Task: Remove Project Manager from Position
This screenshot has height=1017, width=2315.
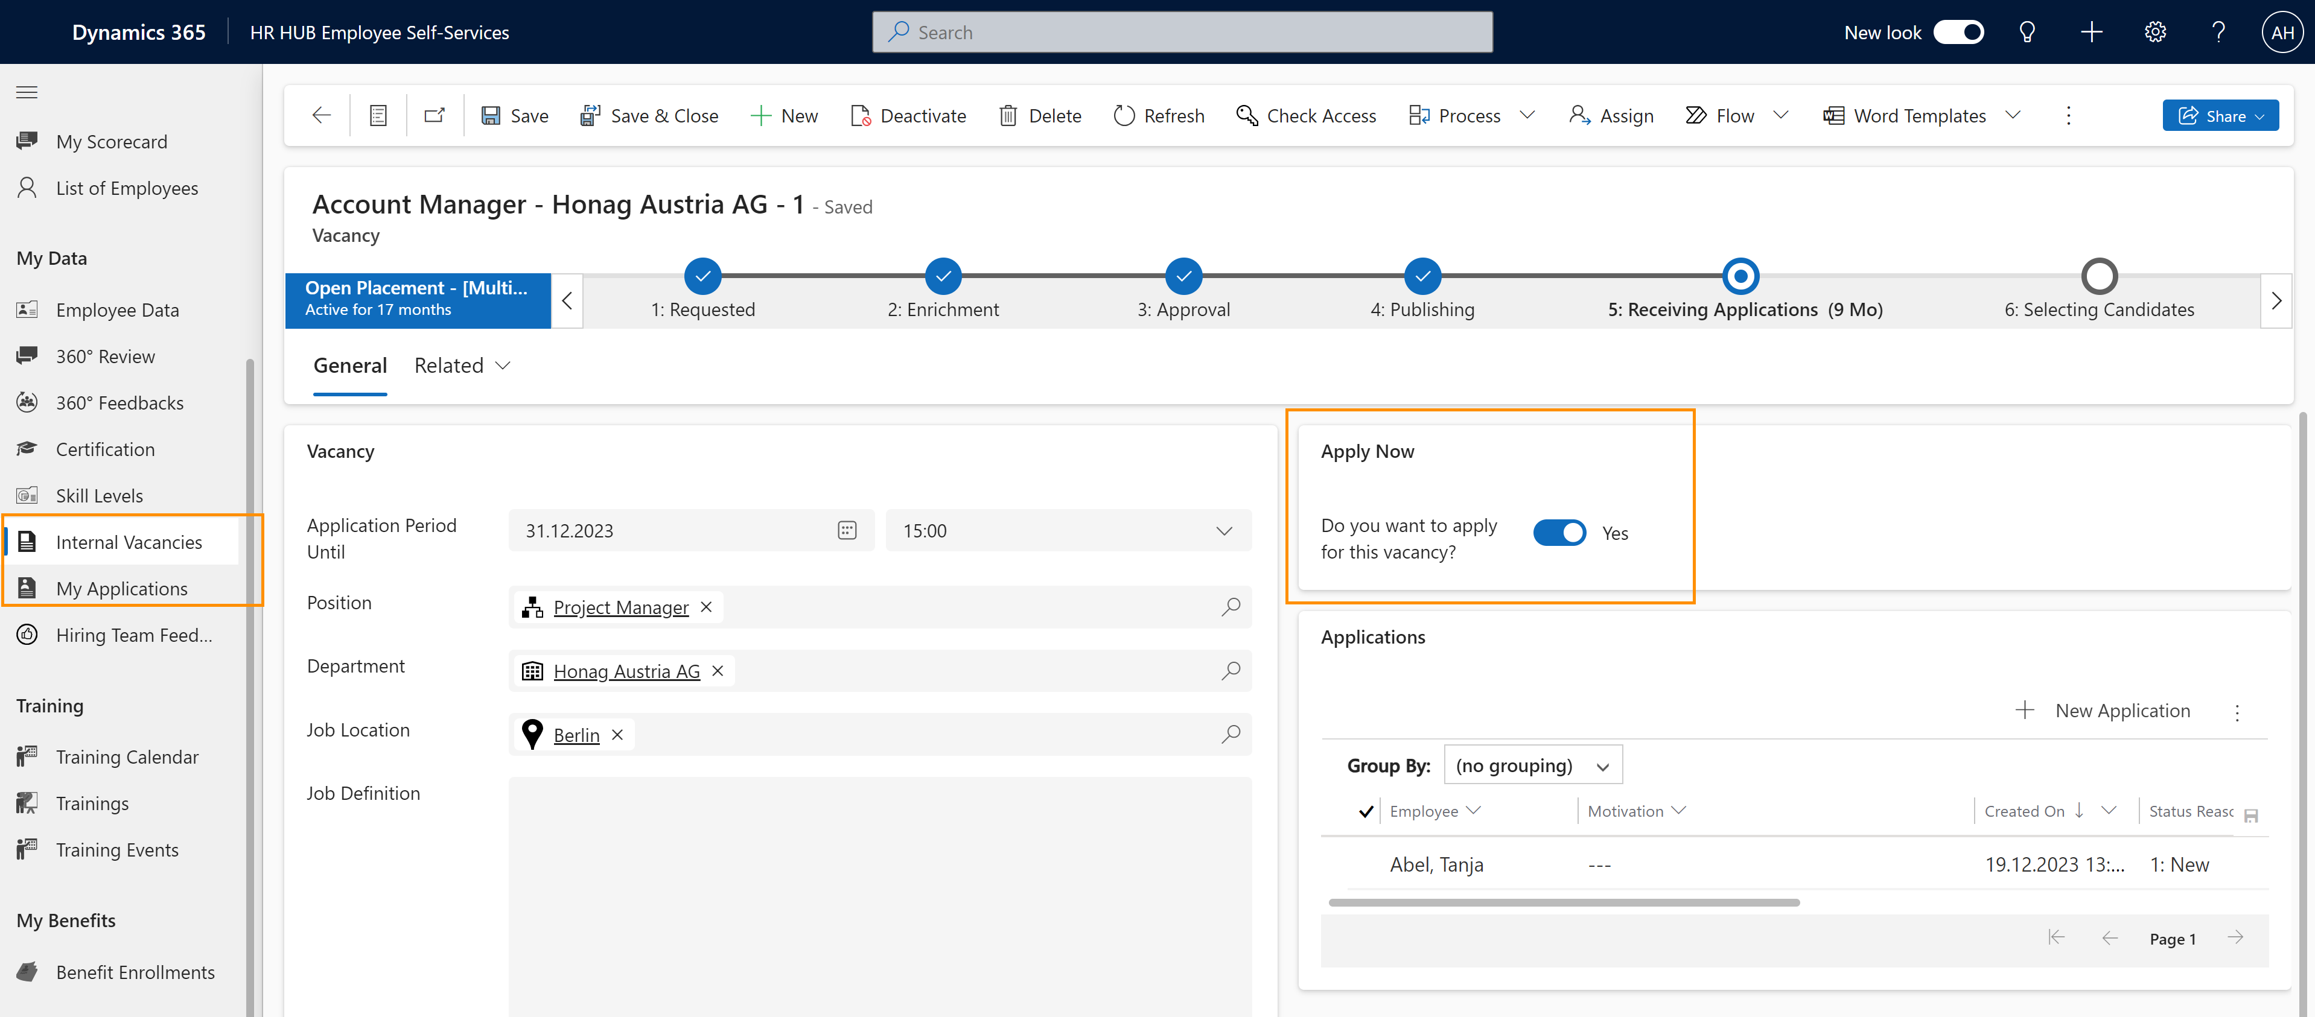Action: point(706,607)
